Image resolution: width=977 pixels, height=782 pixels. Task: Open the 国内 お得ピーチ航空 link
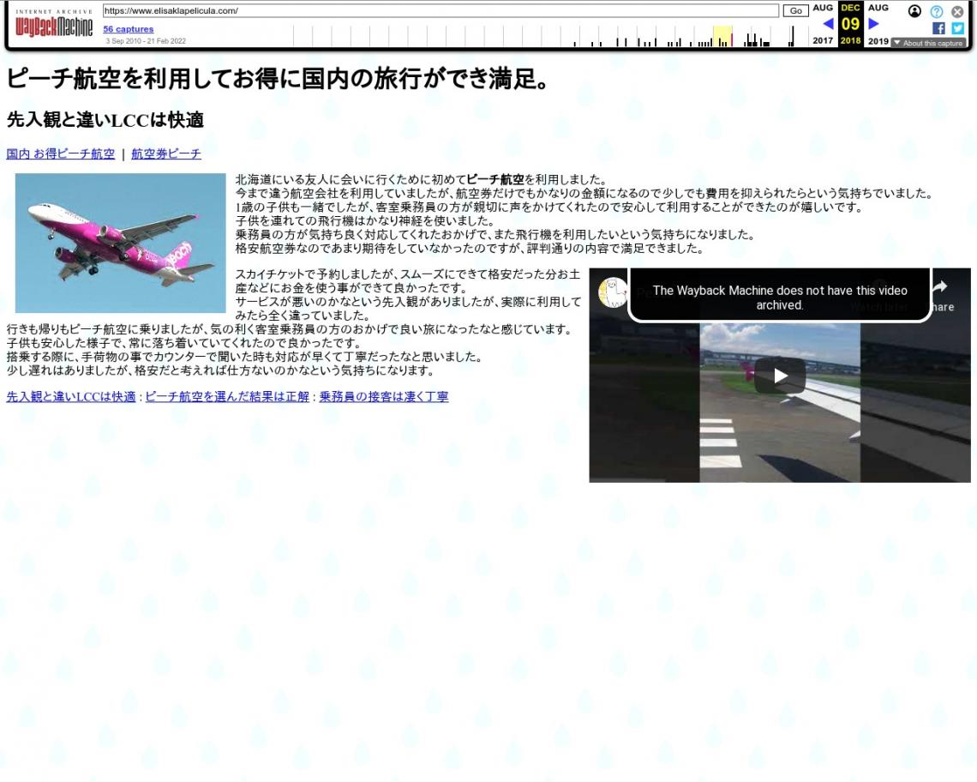[61, 153]
